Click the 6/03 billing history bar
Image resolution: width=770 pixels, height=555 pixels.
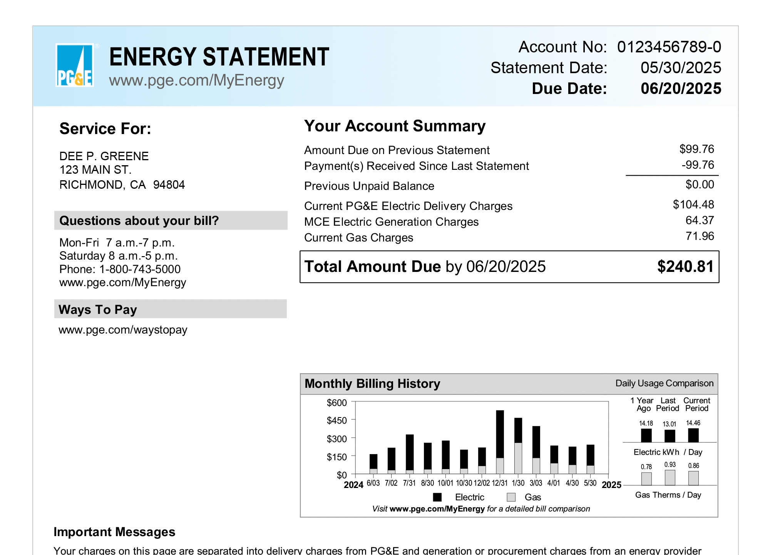tap(373, 464)
